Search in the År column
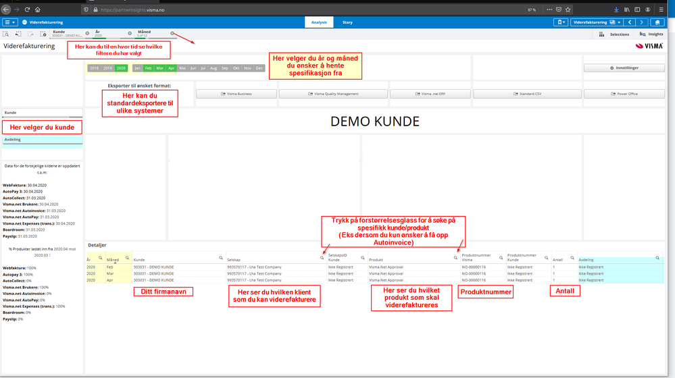675x378 pixels. (100, 258)
